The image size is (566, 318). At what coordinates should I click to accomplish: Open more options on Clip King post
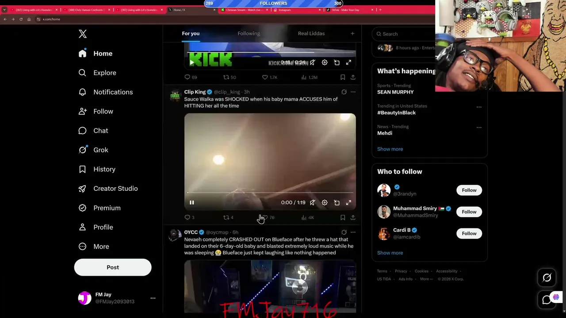point(353,92)
